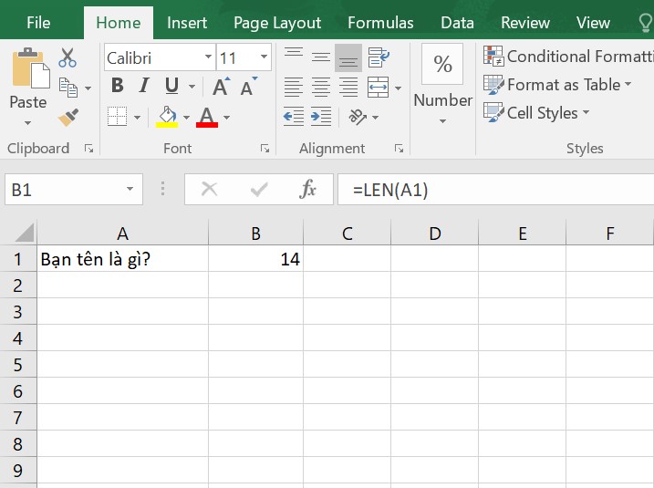The width and height of the screenshot is (654, 488).
Task: Click the Select All corner triangle
Action: (x=24, y=233)
